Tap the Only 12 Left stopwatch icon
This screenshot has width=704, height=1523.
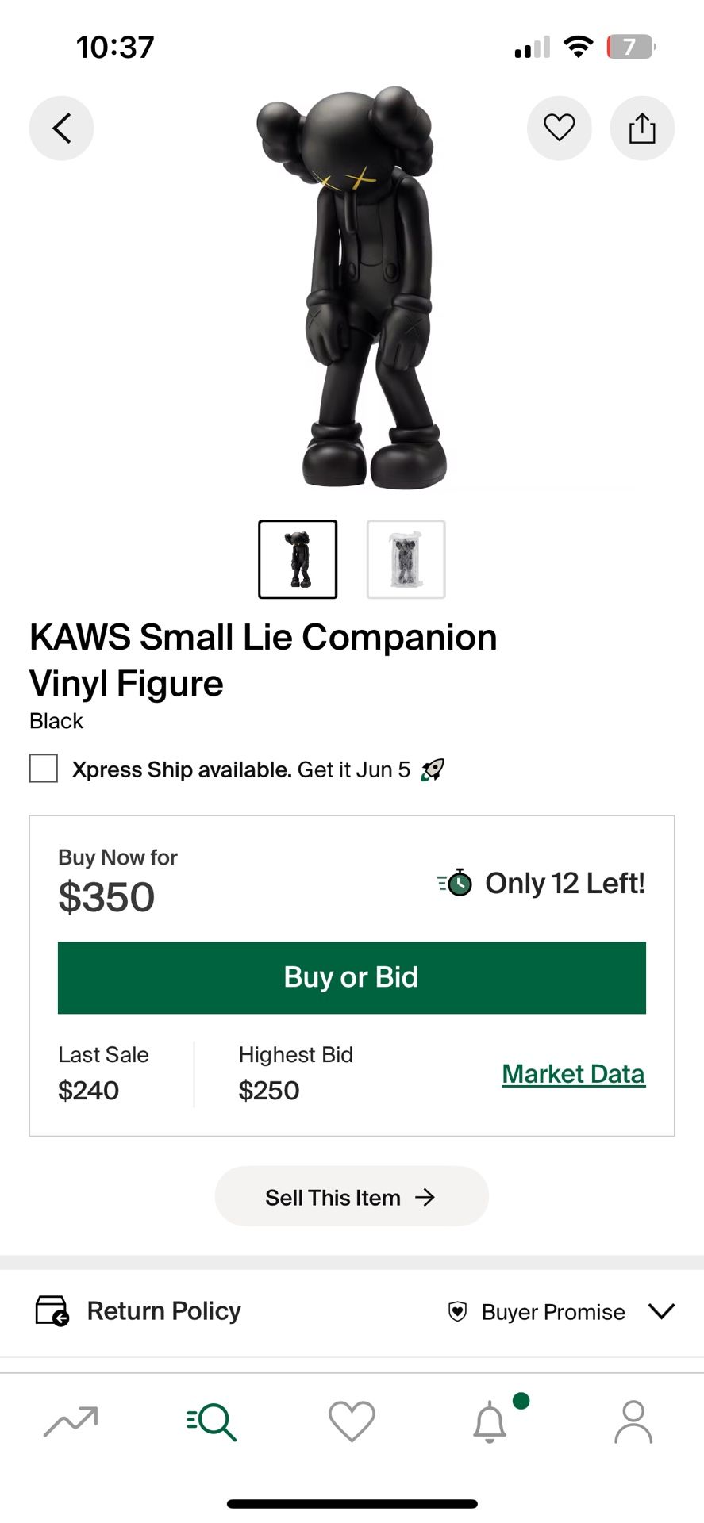456,883
